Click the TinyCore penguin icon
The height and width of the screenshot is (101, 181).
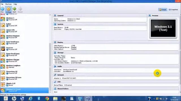tap(3, 49)
